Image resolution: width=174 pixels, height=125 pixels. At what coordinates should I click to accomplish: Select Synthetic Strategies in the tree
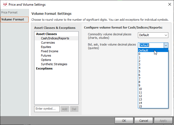pyautogui.click(x=54, y=64)
